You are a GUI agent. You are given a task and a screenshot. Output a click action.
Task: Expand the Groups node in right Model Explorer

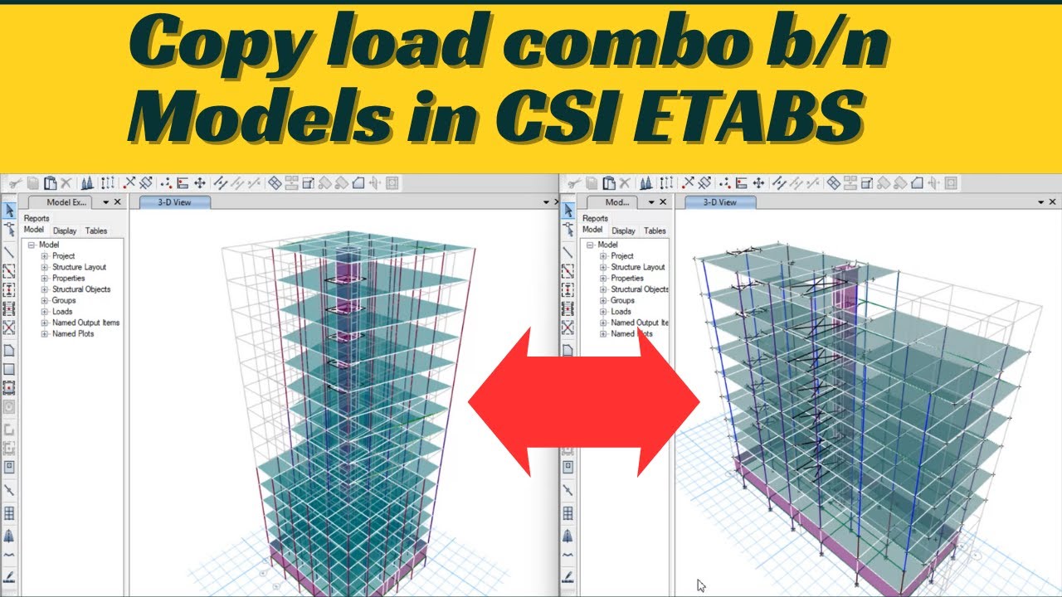click(x=603, y=300)
